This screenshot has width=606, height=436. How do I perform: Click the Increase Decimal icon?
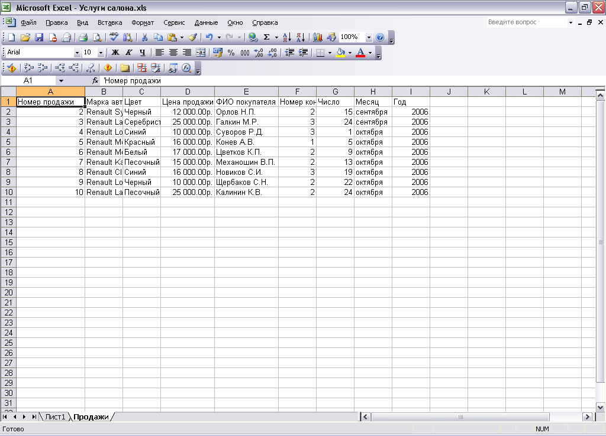pos(259,53)
